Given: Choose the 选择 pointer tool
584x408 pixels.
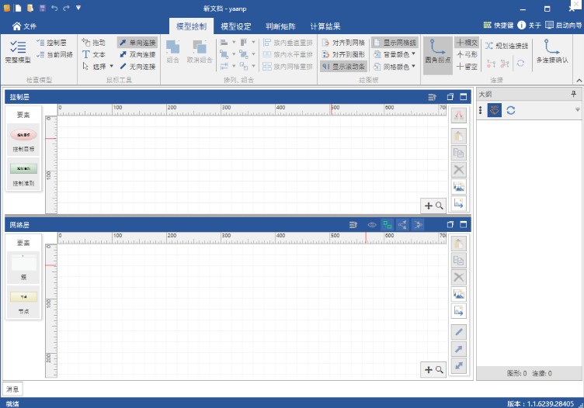Looking at the screenshot, I should tap(95, 67).
